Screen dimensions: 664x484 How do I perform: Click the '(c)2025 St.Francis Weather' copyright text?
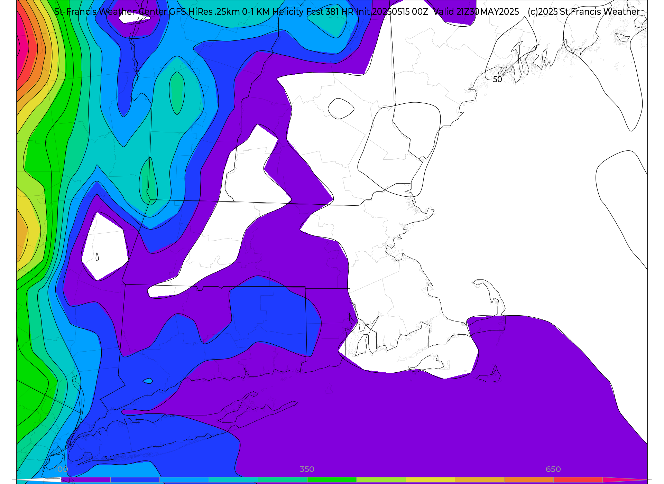pos(584,12)
